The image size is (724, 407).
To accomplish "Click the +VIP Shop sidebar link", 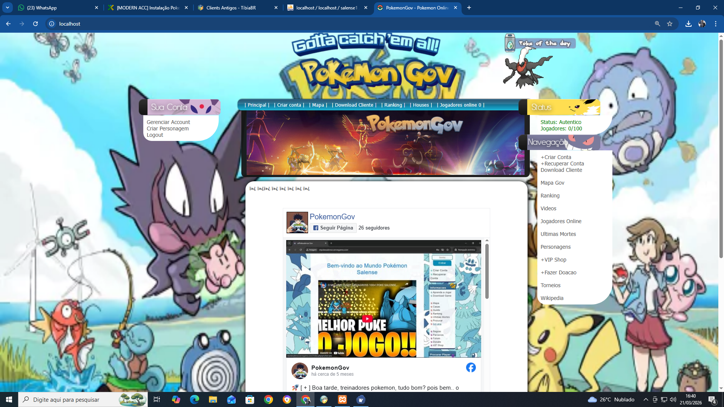I will pyautogui.click(x=553, y=260).
